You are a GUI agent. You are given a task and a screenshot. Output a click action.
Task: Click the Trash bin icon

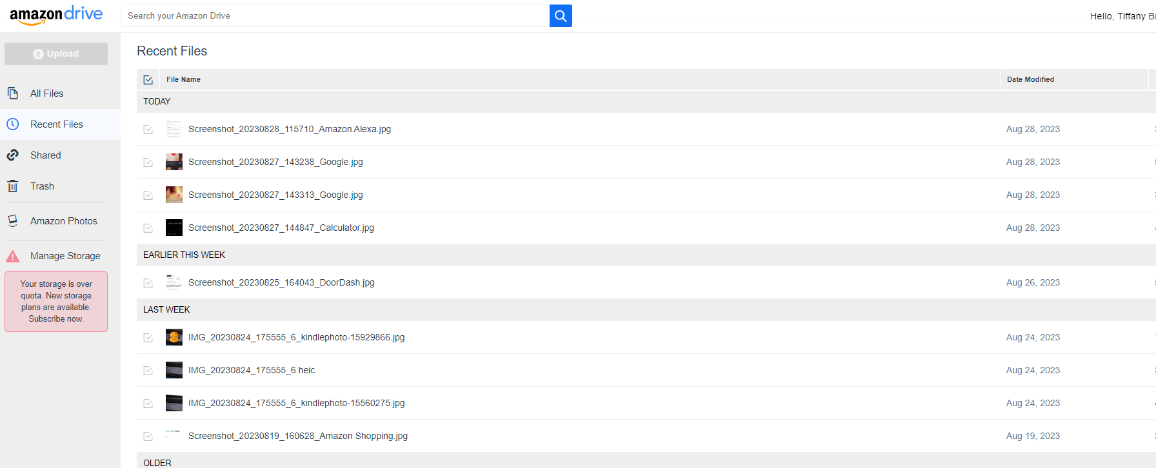[x=13, y=186]
